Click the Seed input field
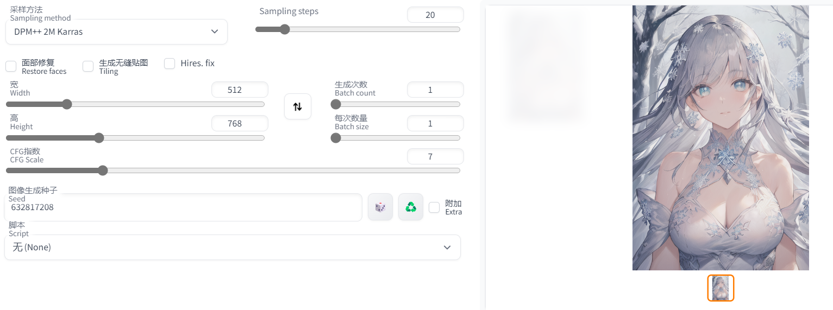This screenshot has width=833, height=310. [183, 207]
